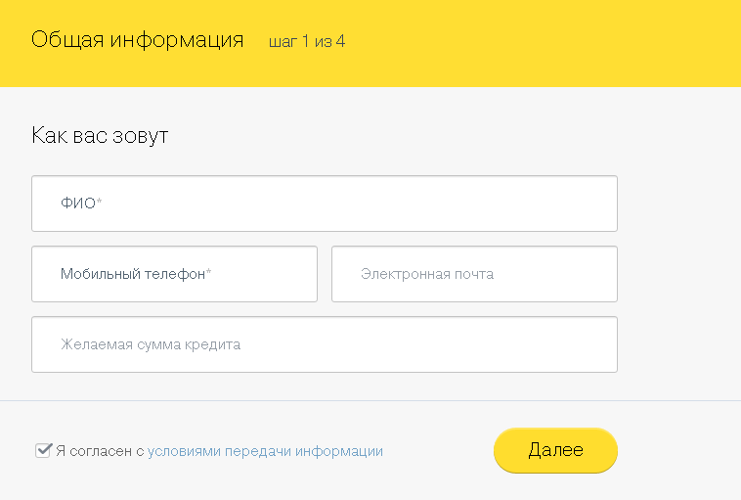
Task: Click the word информации in the link
Action: pyautogui.click(x=339, y=451)
